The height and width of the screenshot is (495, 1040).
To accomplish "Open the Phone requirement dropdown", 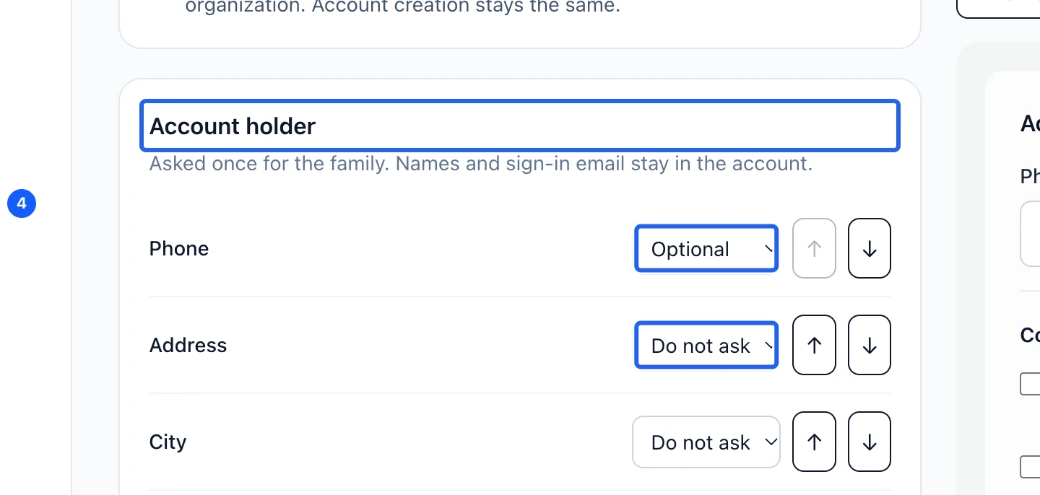I will pyautogui.click(x=706, y=248).
